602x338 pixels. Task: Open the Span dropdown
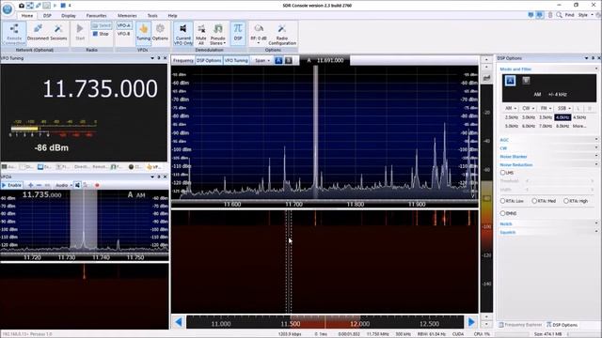262,60
